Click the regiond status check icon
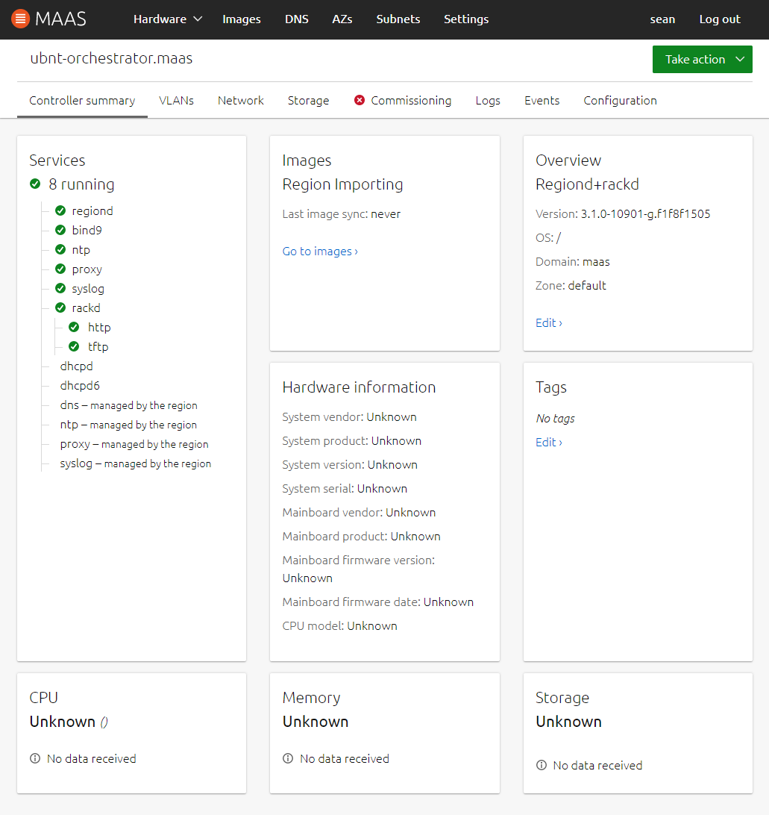 click(60, 211)
